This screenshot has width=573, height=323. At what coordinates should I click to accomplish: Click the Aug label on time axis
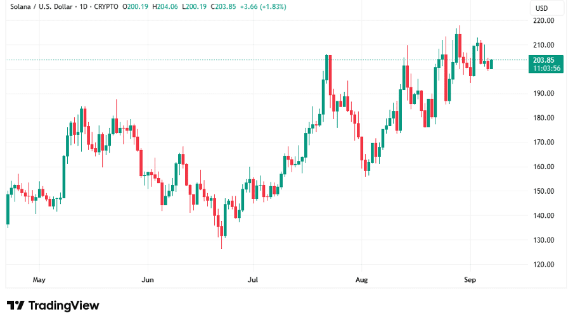(x=361, y=279)
